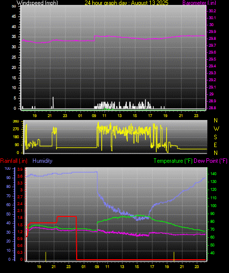Click the barometer scale value "29.1"

coord(212,87)
